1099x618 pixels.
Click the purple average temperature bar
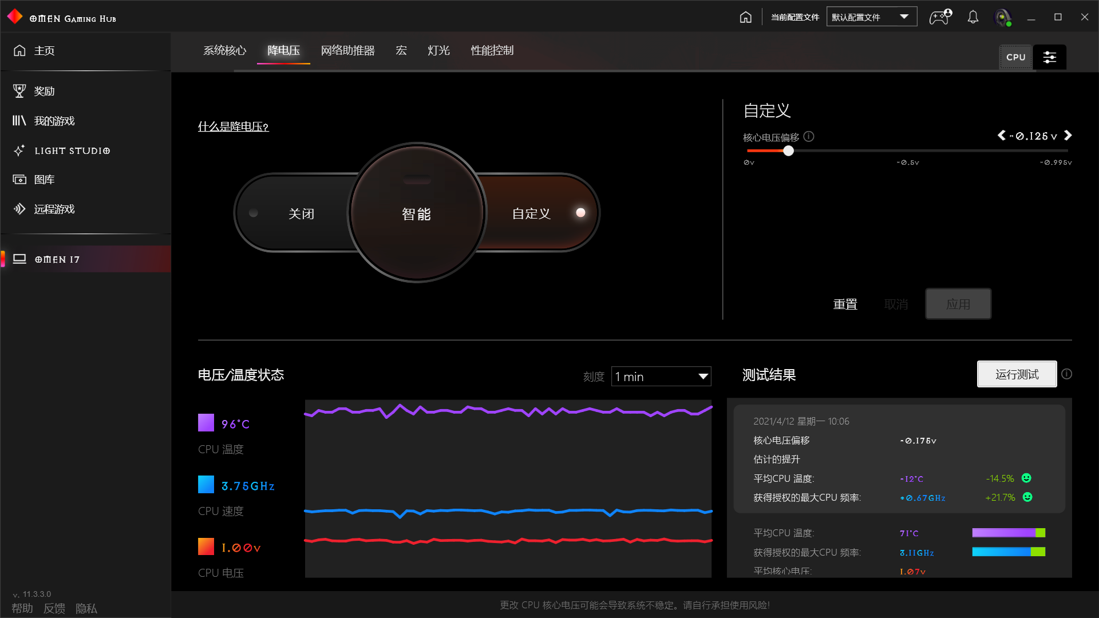[x=1009, y=533]
